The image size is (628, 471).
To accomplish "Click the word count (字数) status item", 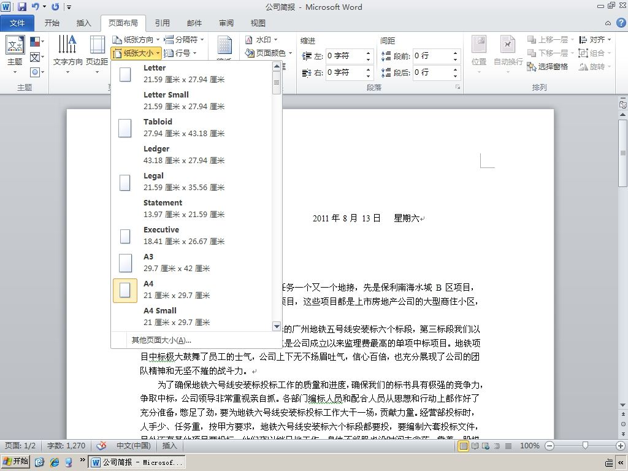I will [x=66, y=446].
